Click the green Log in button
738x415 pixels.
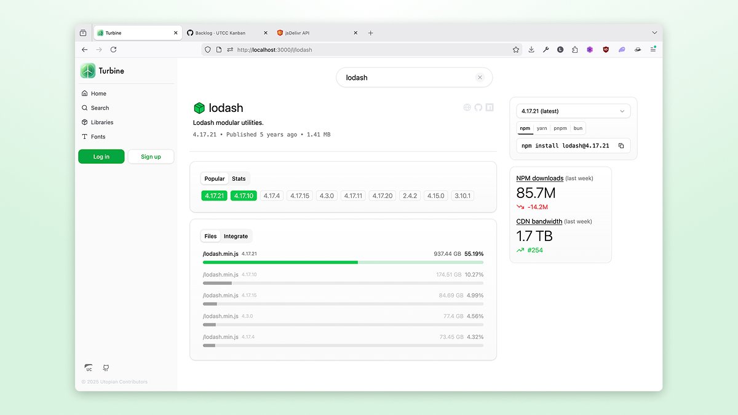[x=101, y=157]
